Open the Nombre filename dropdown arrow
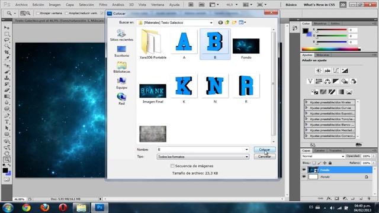Screen dimensions: 379x213 coord(246,150)
